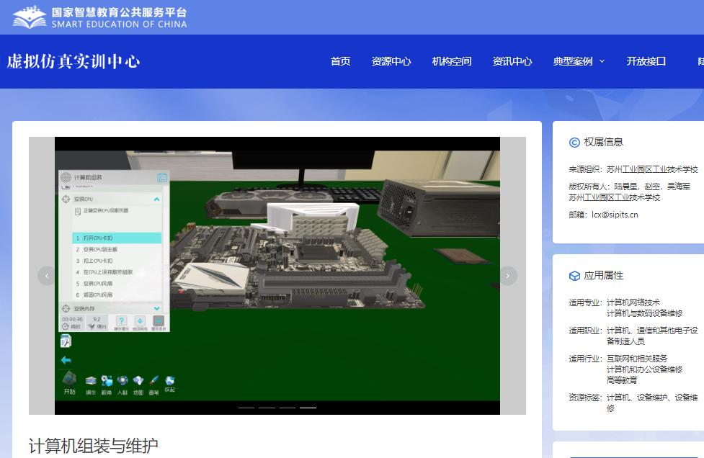Go to 首页 in navigation bar
This screenshot has height=458, width=704.
point(340,61)
